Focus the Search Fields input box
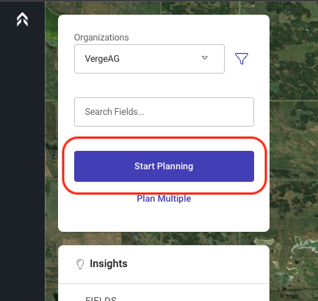This screenshot has width=318, height=301. 164,112
